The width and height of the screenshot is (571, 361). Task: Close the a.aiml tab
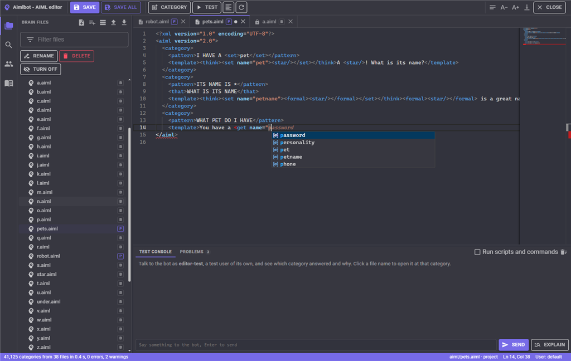click(x=291, y=22)
